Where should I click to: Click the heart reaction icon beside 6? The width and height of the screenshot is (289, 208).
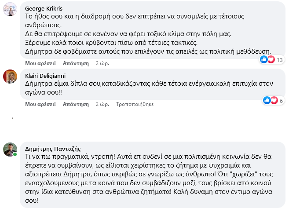(x=273, y=101)
